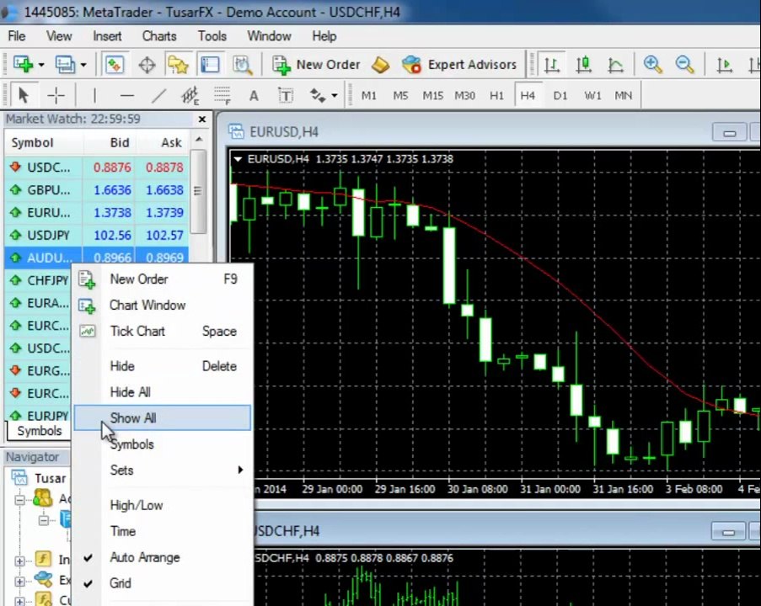Choose Show All in context menu

click(163, 418)
